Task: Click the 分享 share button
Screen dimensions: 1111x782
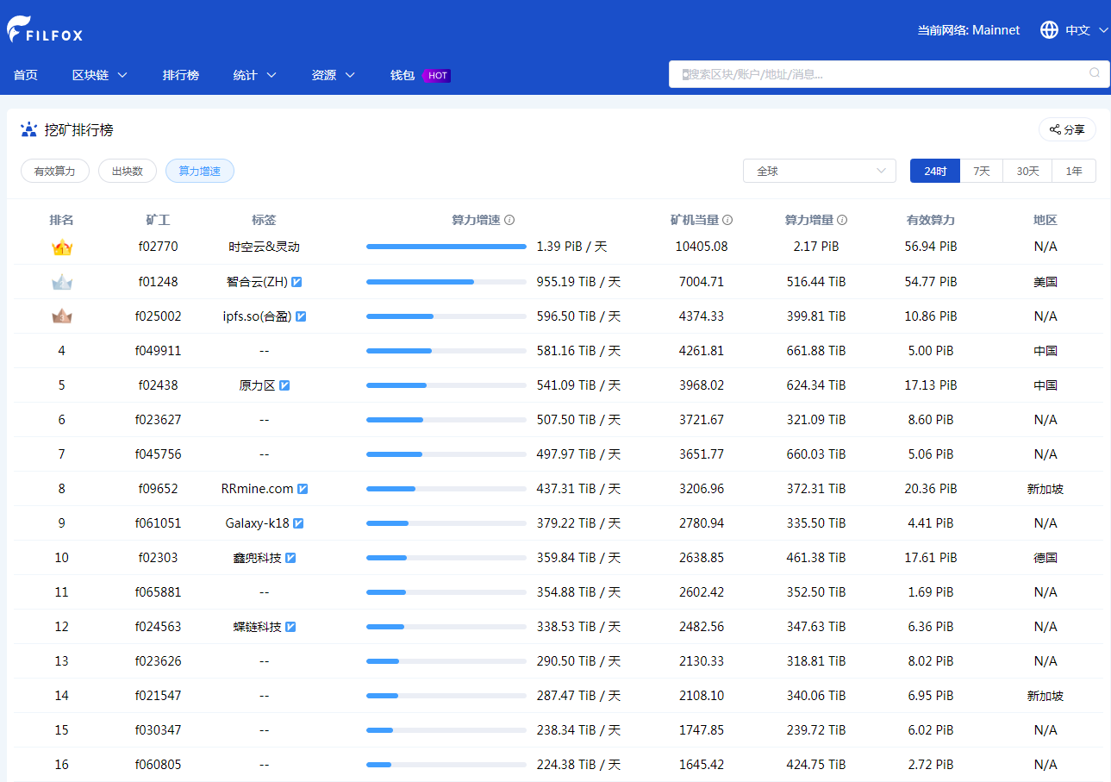Action: [1066, 129]
